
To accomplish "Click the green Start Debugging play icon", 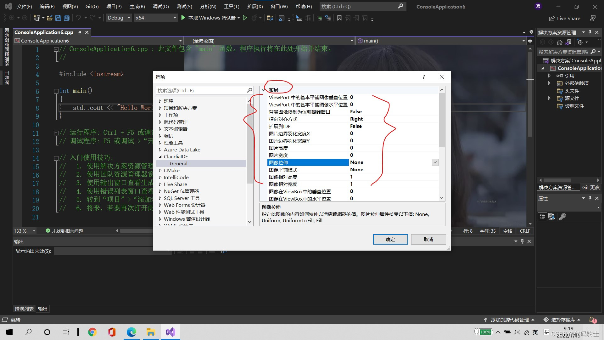I will (x=183, y=18).
